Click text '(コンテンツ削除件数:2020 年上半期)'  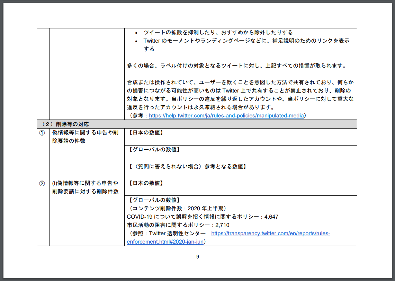click(178, 209)
